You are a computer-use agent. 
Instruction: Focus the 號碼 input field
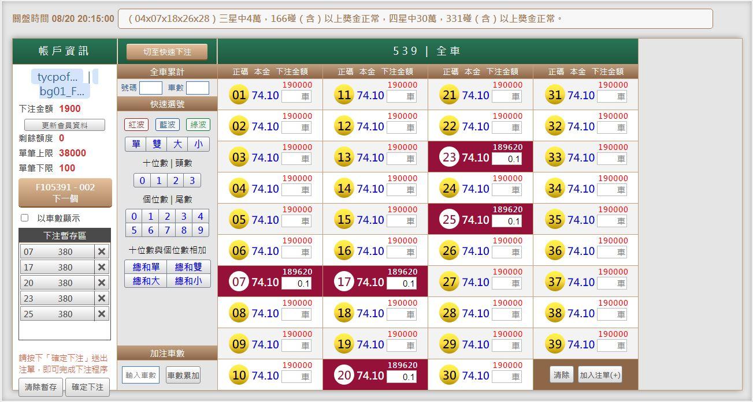pos(151,88)
